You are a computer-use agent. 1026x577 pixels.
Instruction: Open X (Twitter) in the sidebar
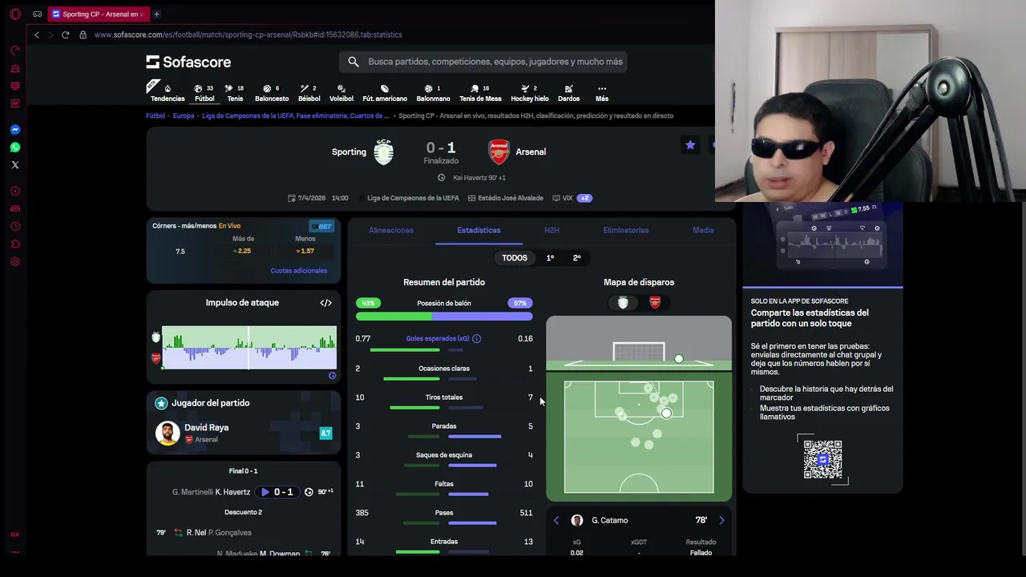[x=14, y=165]
